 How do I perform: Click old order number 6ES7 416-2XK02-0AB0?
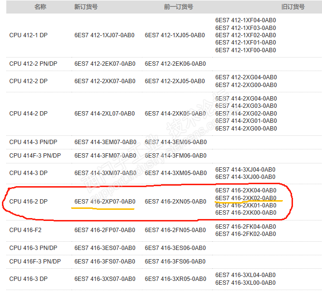click(246, 198)
